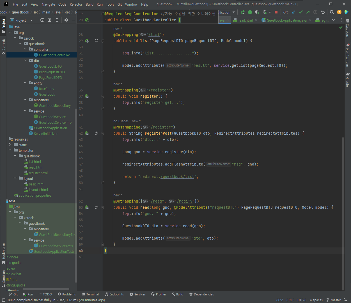Toggle tool window bars icon in status bar
351x303 pixels.
[x=4, y=300]
